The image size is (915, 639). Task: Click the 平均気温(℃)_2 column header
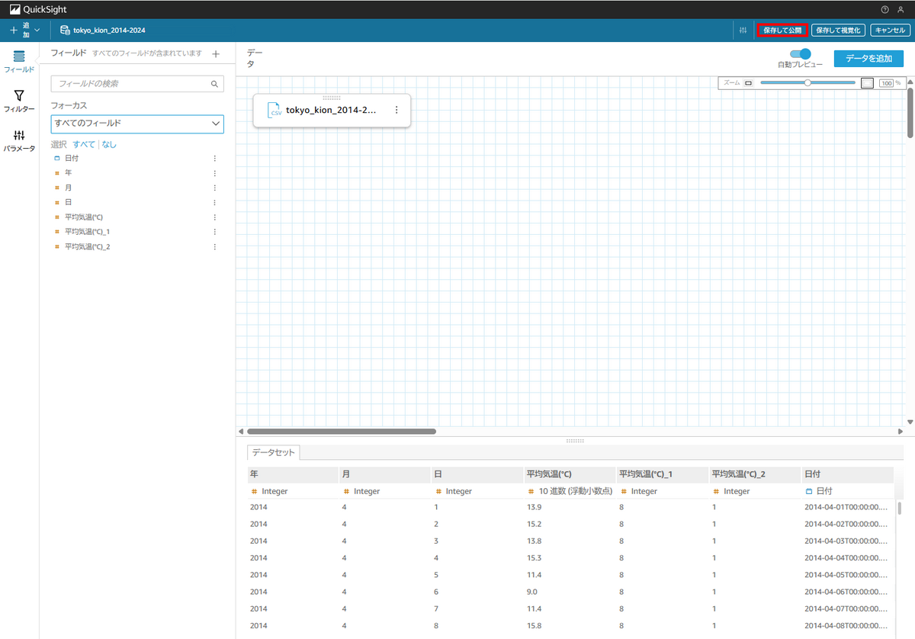pyautogui.click(x=754, y=474)
